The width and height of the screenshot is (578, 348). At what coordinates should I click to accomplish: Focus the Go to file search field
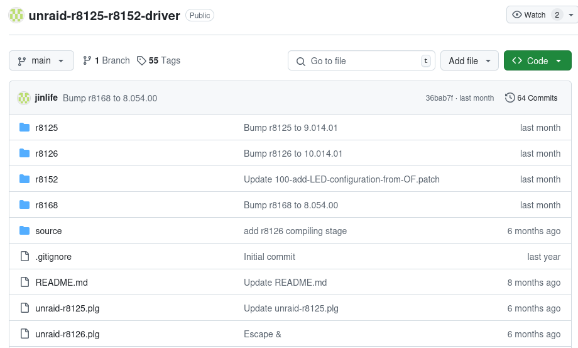coord(361,60)
